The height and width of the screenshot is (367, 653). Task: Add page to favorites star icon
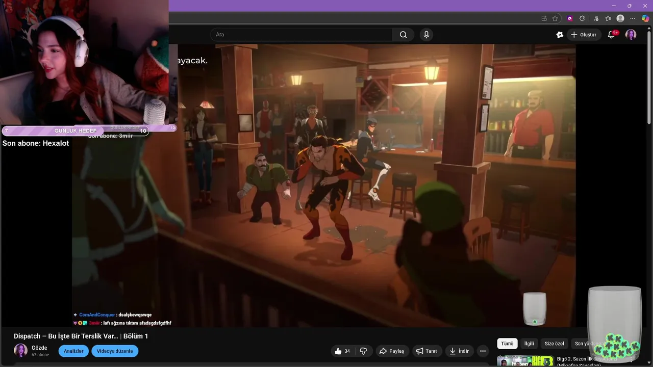tap(555, 18)
